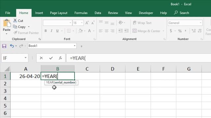Click the Font Color A icon
The image size is (211, 118).
89,31
